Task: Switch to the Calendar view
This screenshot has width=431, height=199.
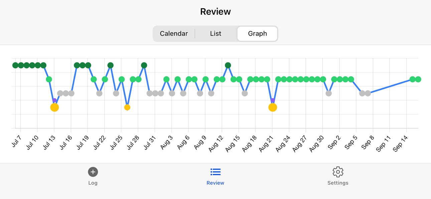Action: point(174,33)
